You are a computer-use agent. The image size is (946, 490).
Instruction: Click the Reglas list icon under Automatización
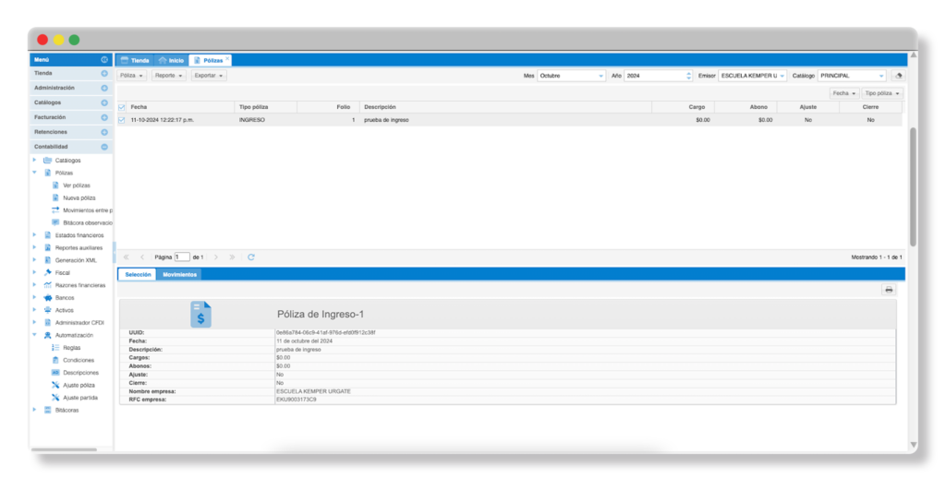(x=55, y=348)
